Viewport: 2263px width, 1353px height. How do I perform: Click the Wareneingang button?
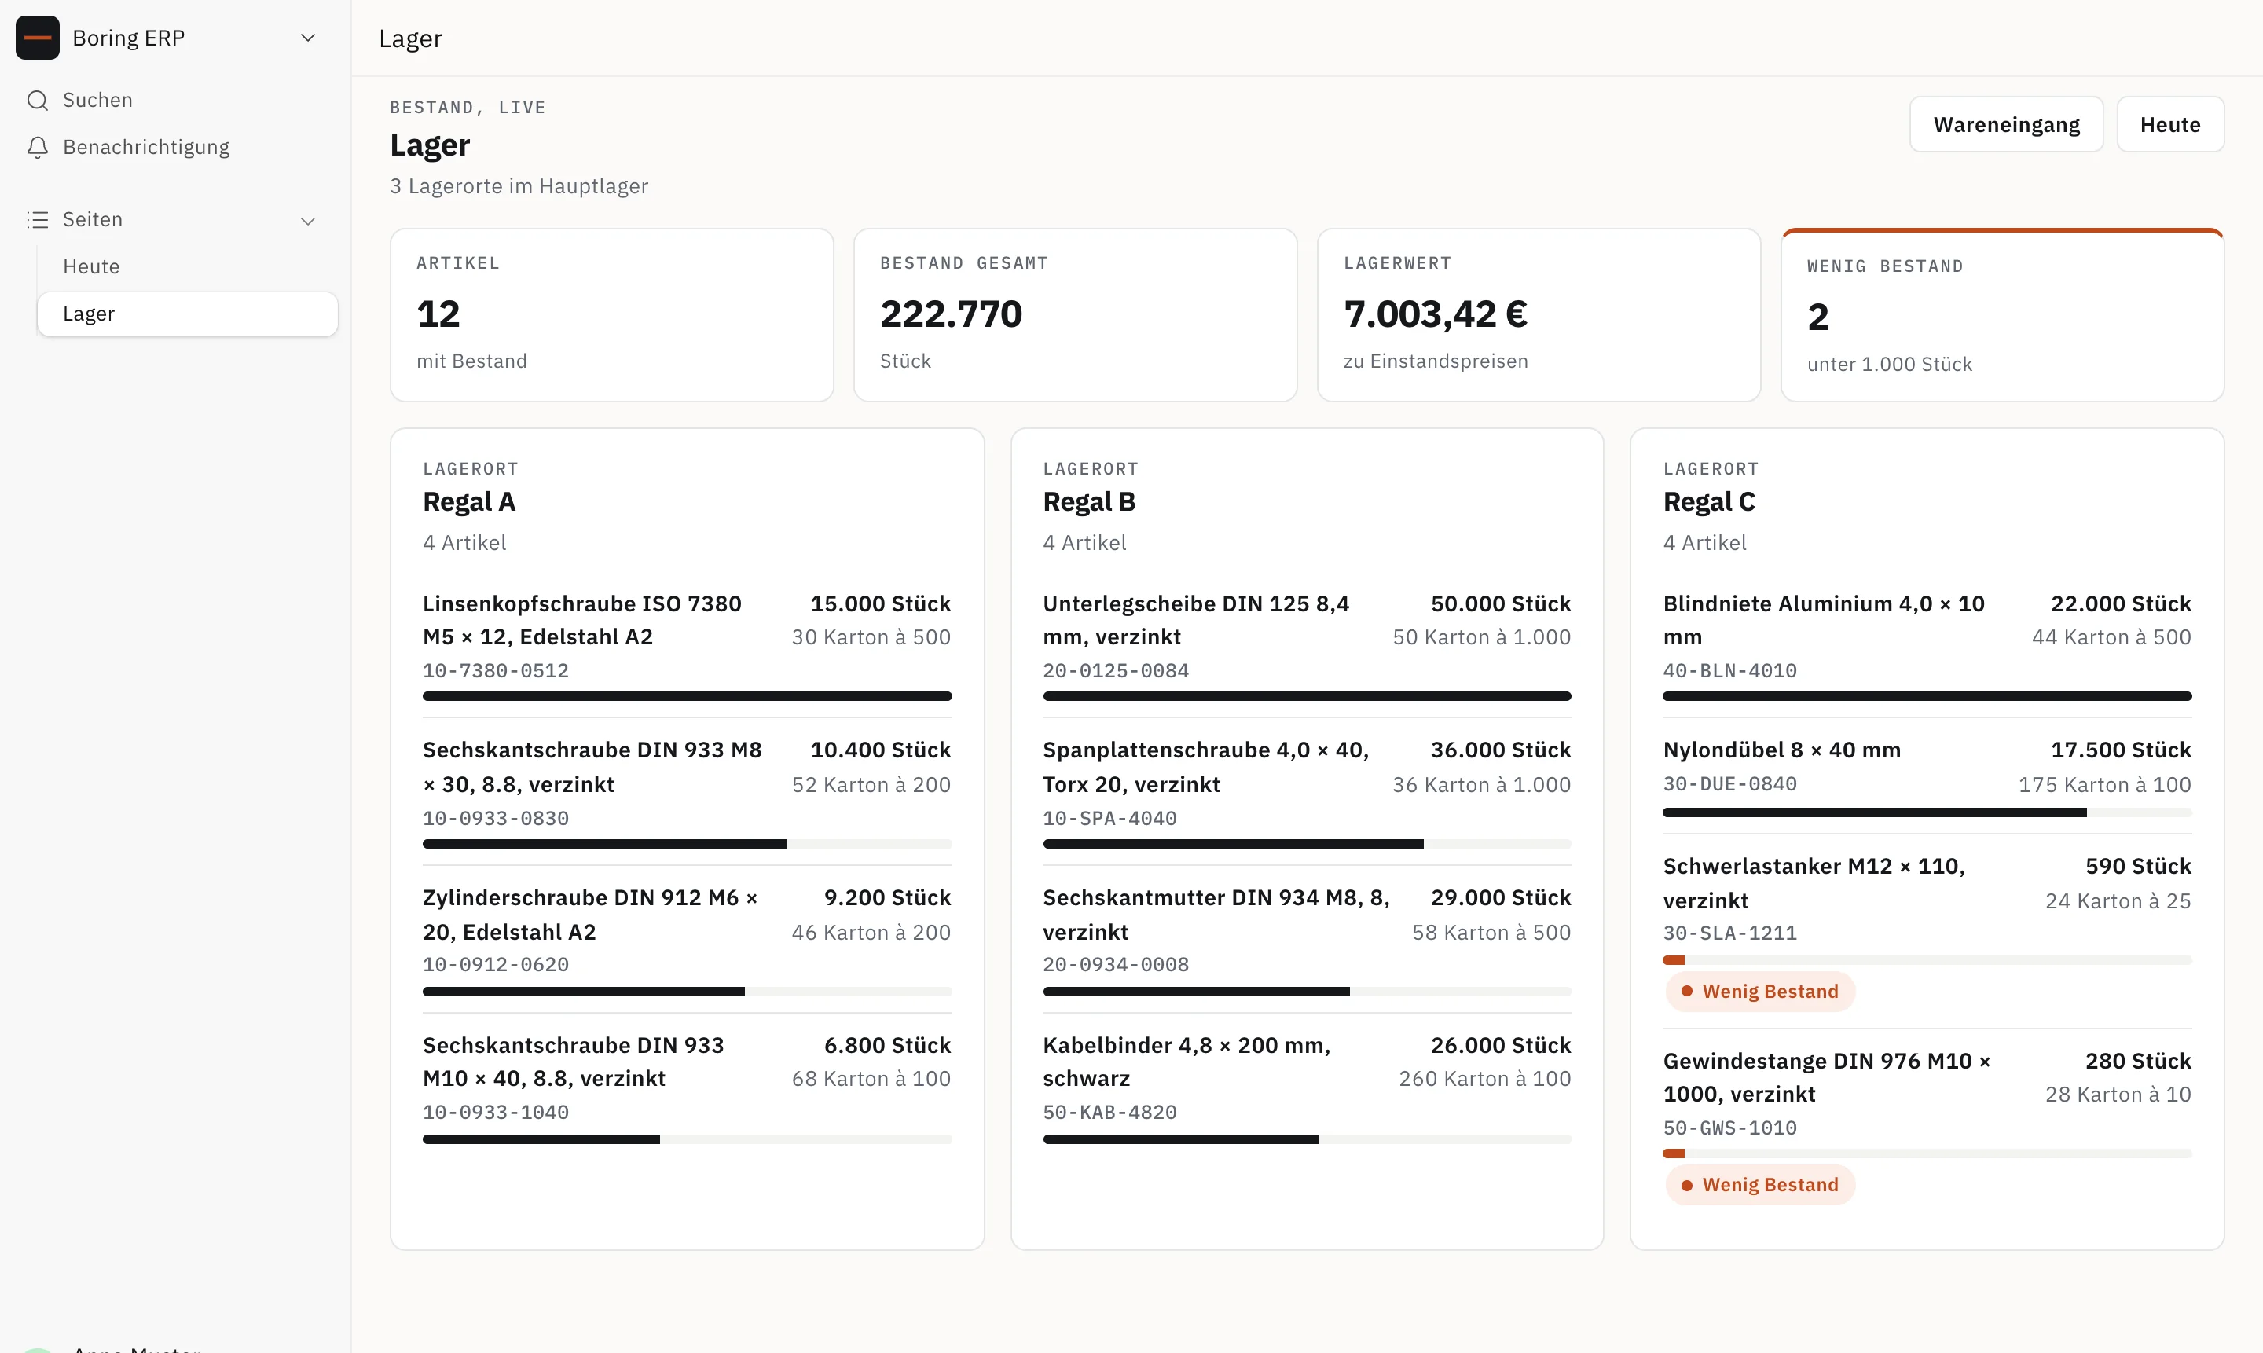click(x=2006, y=124)
